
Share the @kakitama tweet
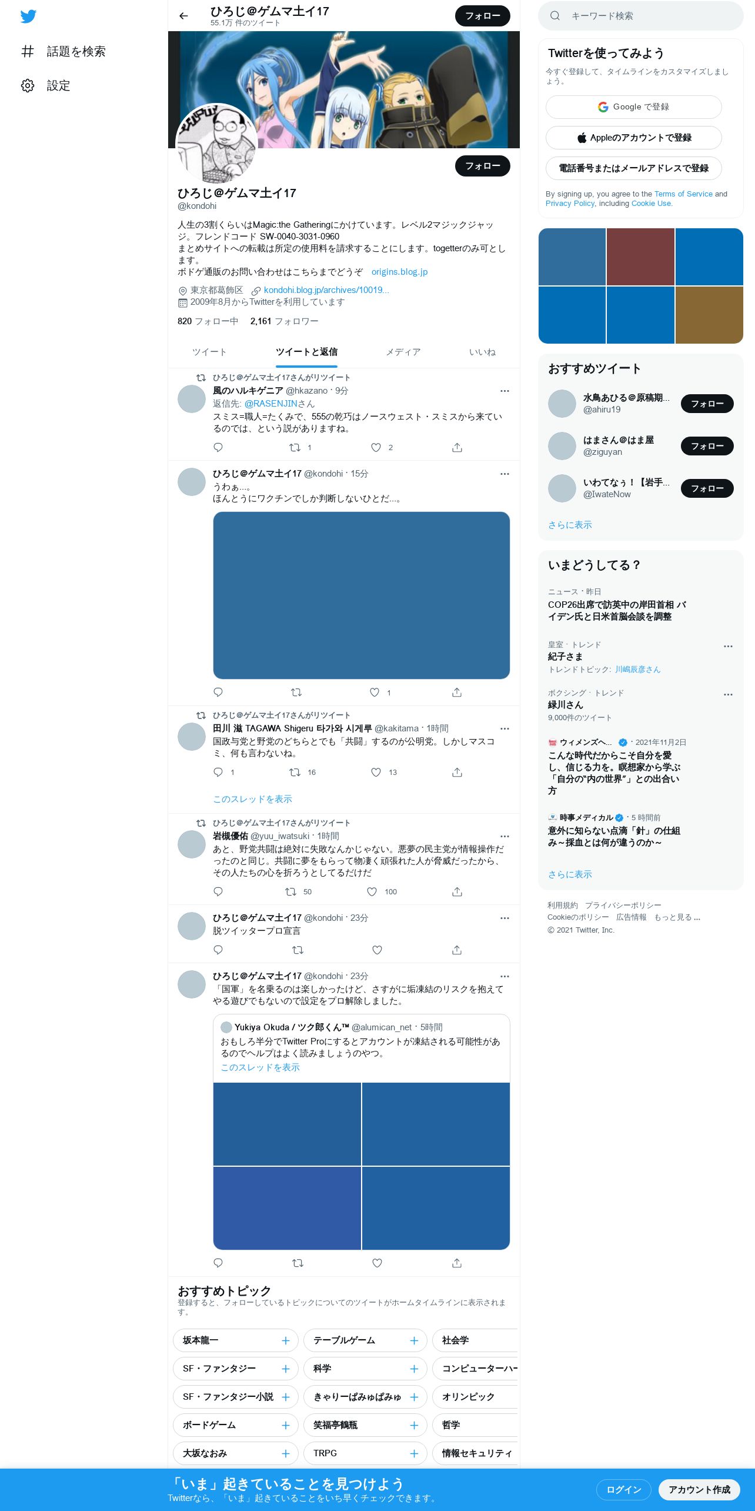[457, 772]
